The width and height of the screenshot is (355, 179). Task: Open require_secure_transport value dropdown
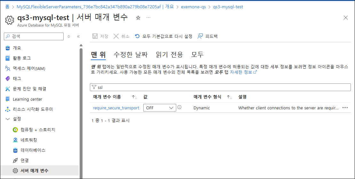(160, 108)
